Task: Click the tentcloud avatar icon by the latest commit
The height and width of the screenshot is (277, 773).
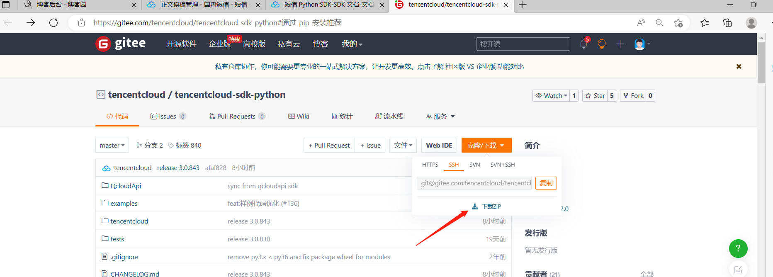Action: click(107, 168)
